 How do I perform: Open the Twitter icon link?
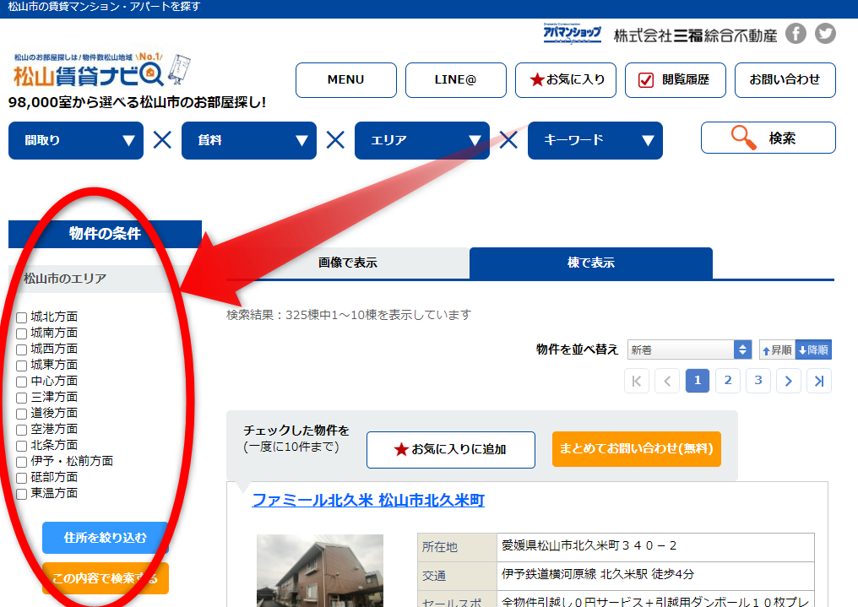click(825, 34)
